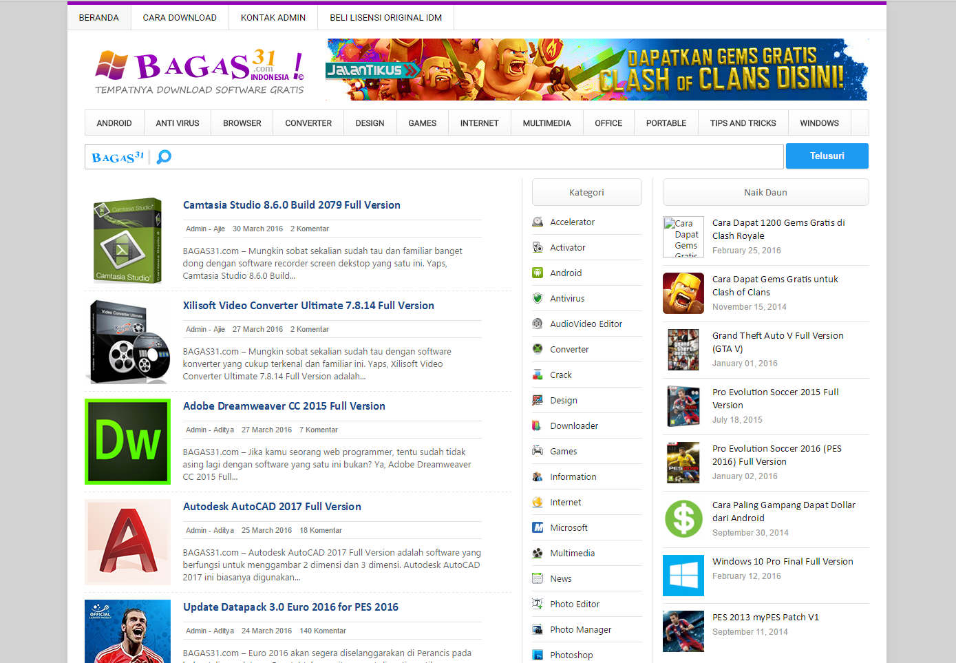This screenshot has width=956, height=663.
Task: Select the Anti Virus navigation tab
Action: 178,123
